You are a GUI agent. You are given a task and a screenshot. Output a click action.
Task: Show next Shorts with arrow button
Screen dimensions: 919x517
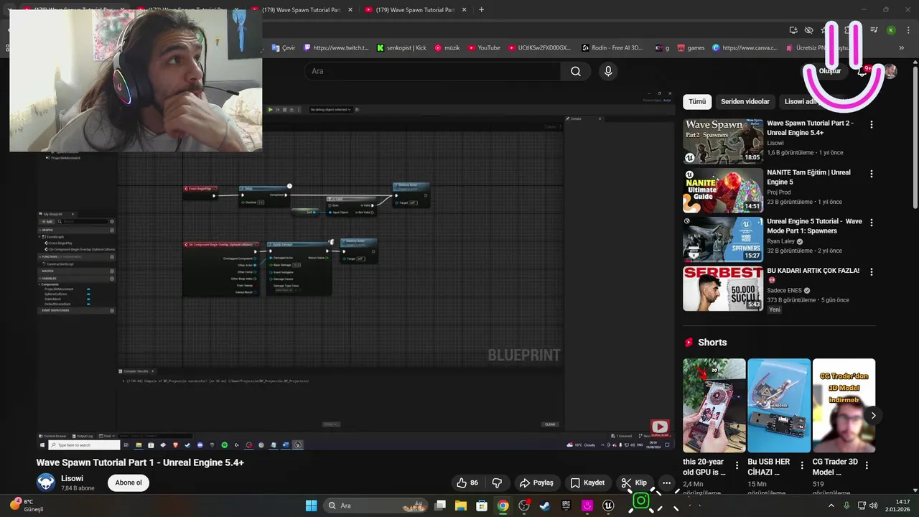click(x=873, y=415)
